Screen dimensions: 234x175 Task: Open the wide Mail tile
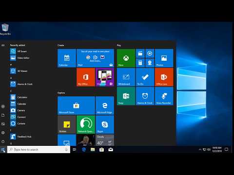click(x=95, y=58)
